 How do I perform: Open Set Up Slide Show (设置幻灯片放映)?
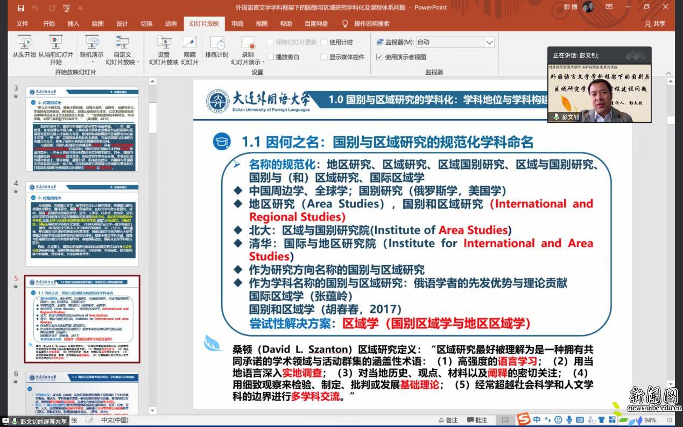(x=164, y=50)
